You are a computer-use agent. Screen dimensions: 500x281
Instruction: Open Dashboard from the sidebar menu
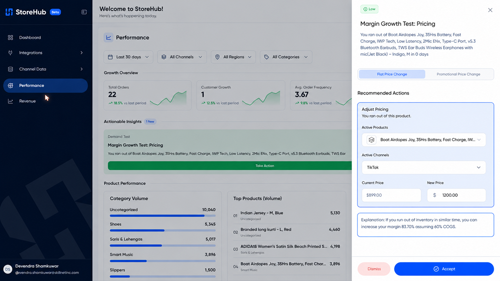[x=30, y=37]
